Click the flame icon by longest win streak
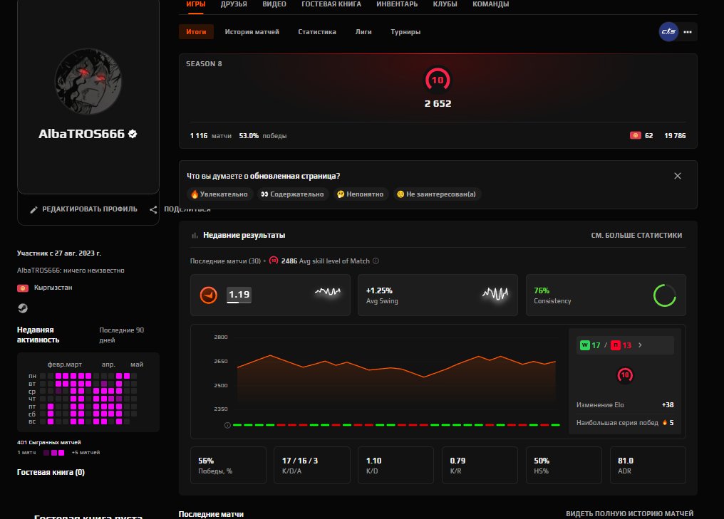 click(664, 423)
